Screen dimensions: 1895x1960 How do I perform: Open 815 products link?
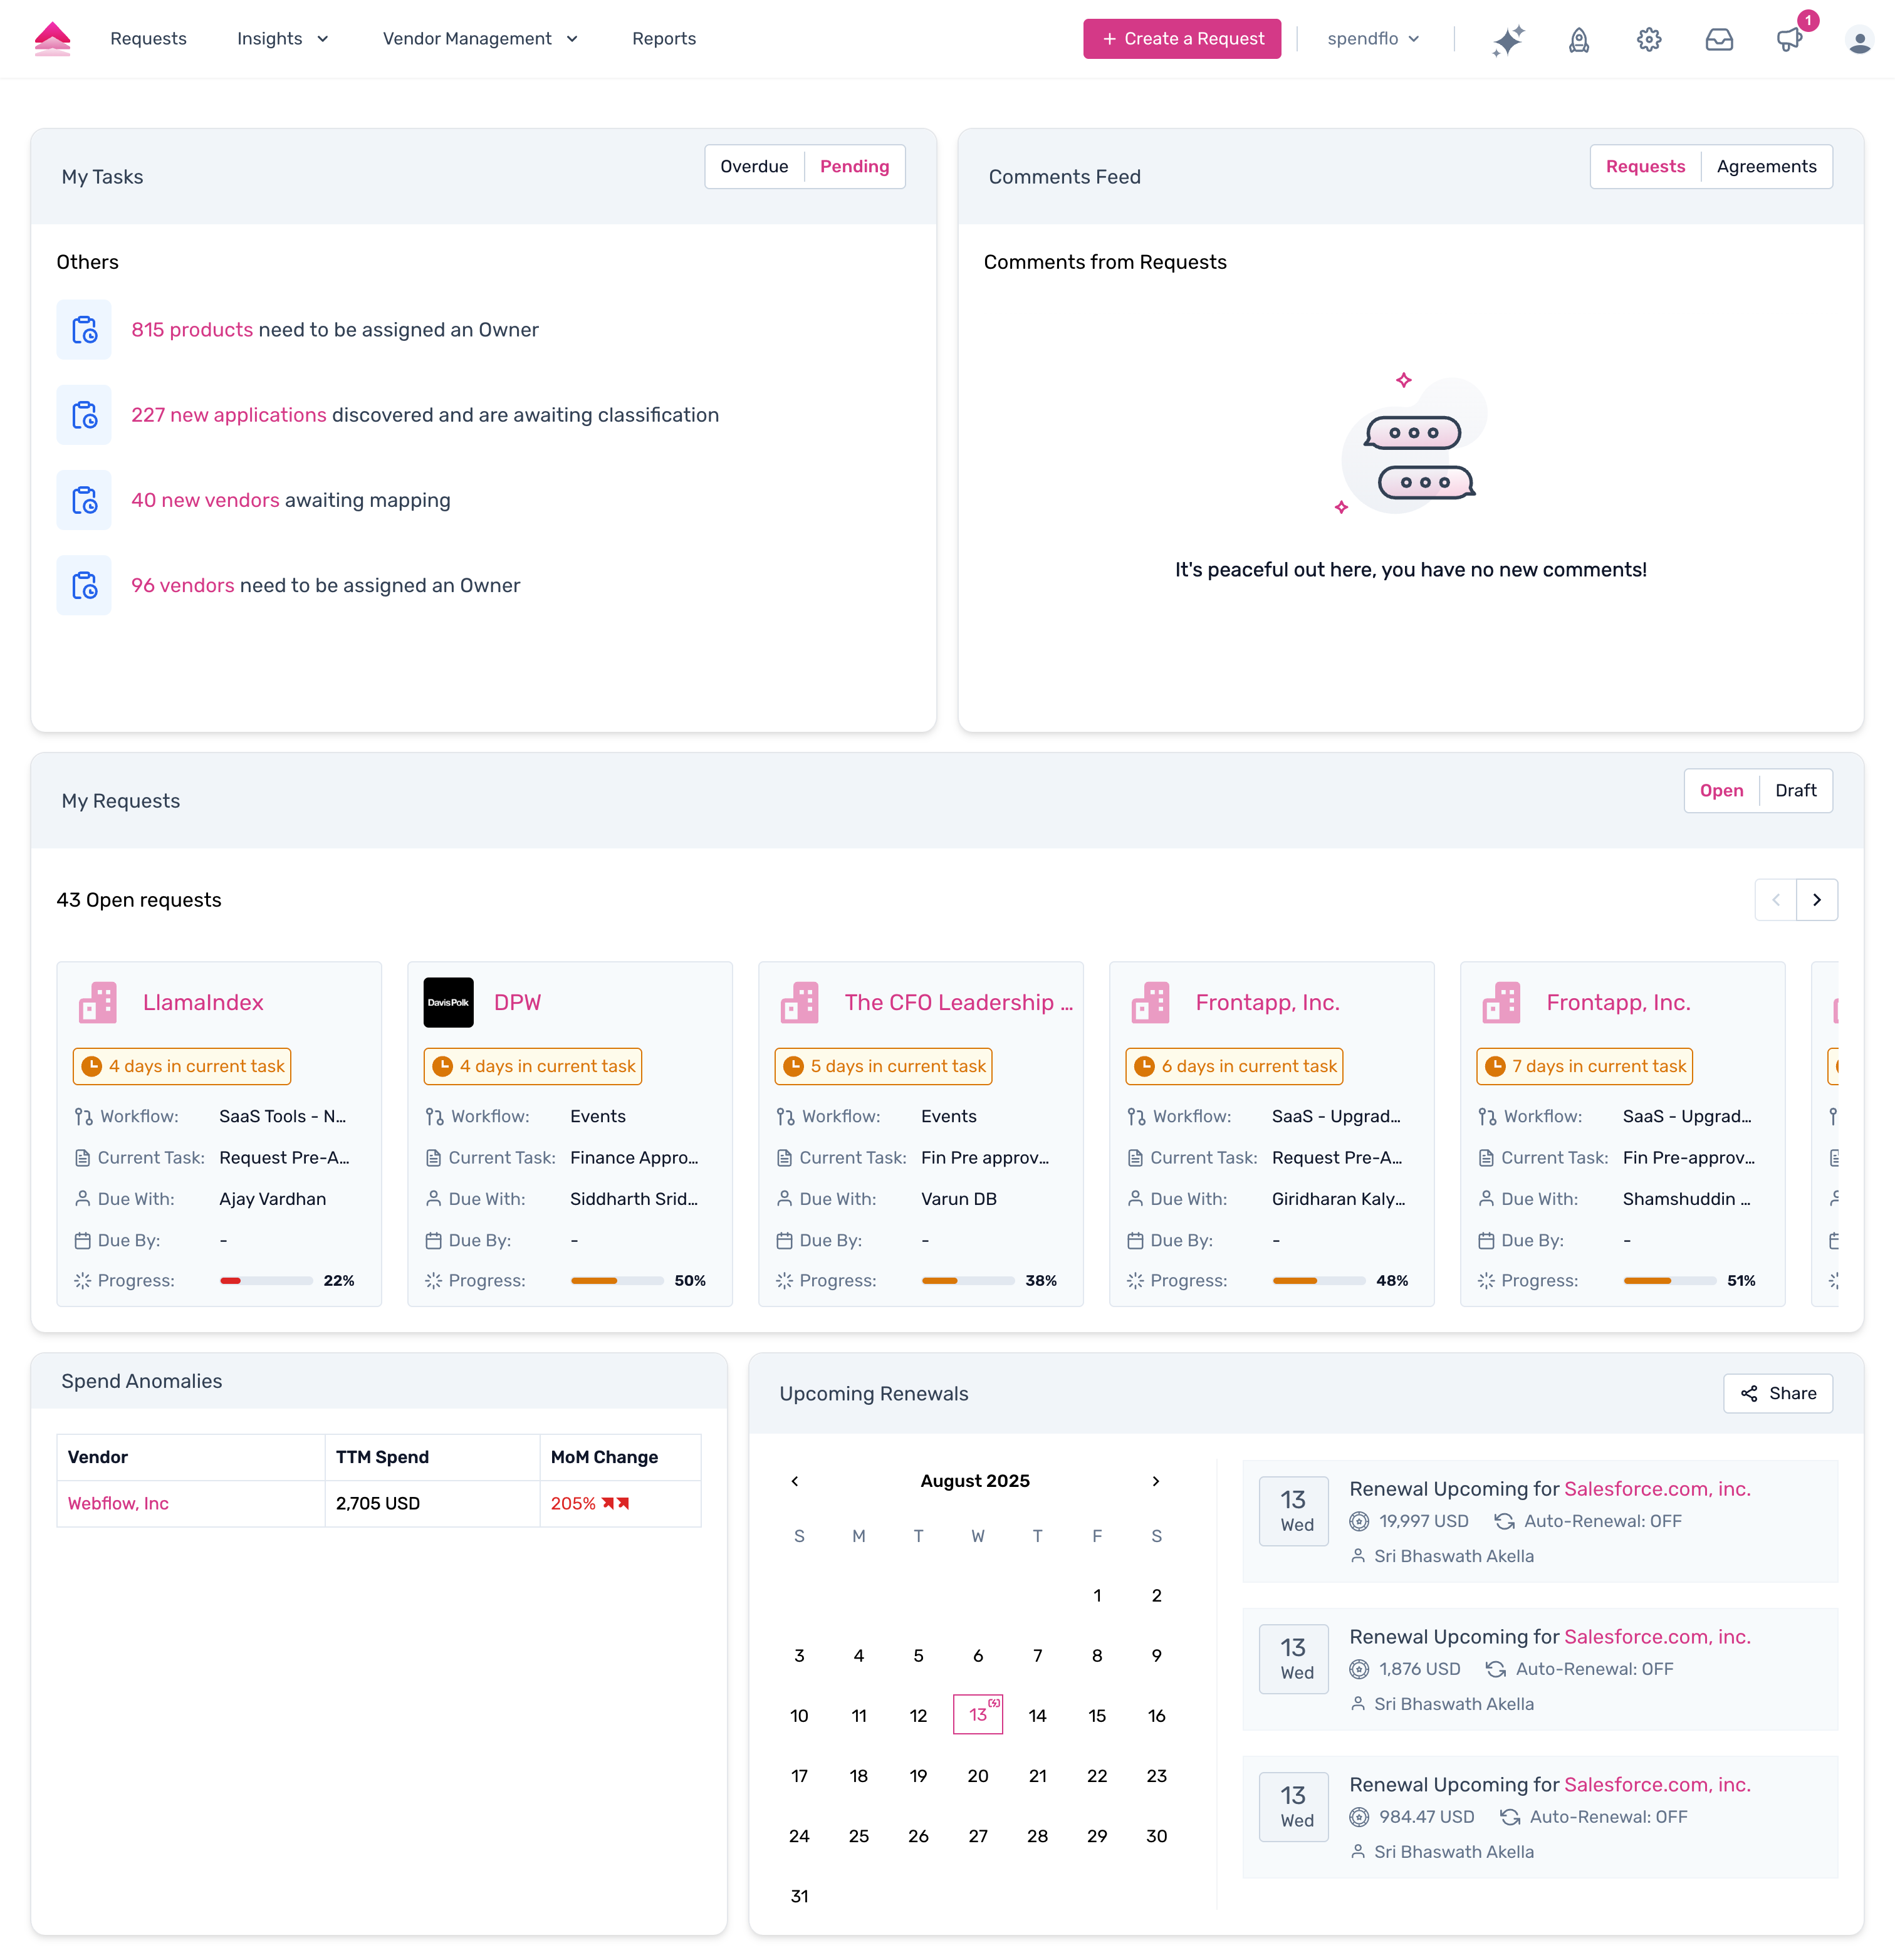pyautogui.click(x=192, y=330)
